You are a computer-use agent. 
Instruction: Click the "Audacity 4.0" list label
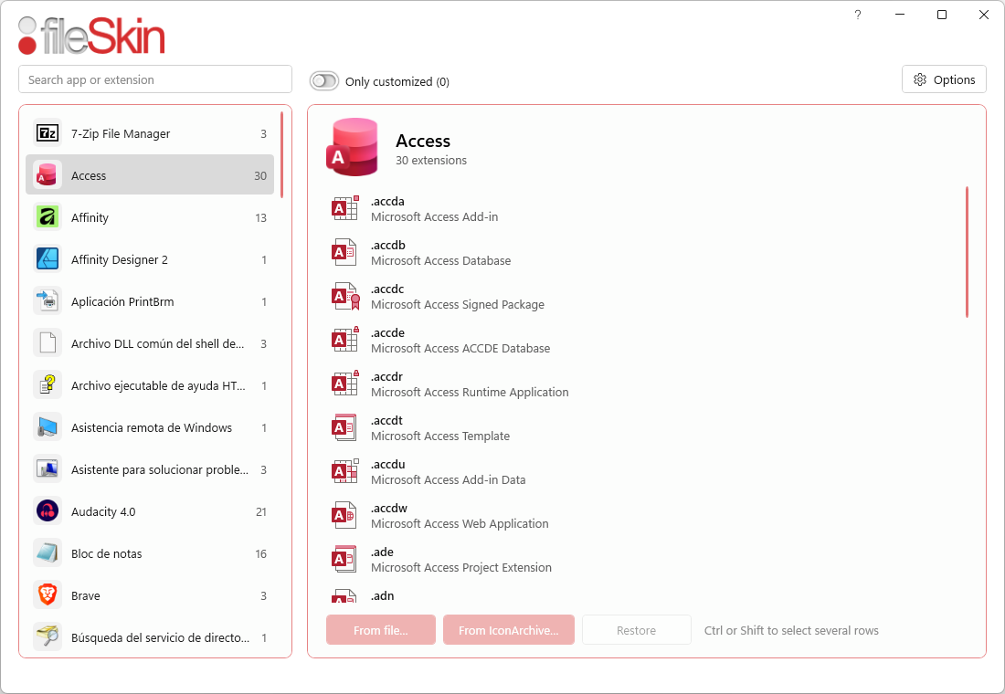pyautogui.click(x=103, y=511)
